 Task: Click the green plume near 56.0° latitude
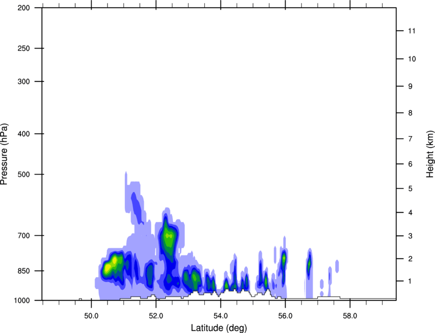coord(284,260)
